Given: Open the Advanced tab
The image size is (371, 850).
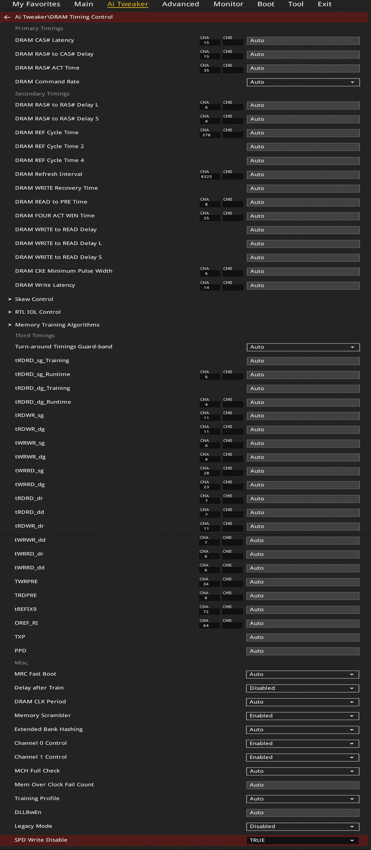Looking at the screenshot, I should (181, 4).
